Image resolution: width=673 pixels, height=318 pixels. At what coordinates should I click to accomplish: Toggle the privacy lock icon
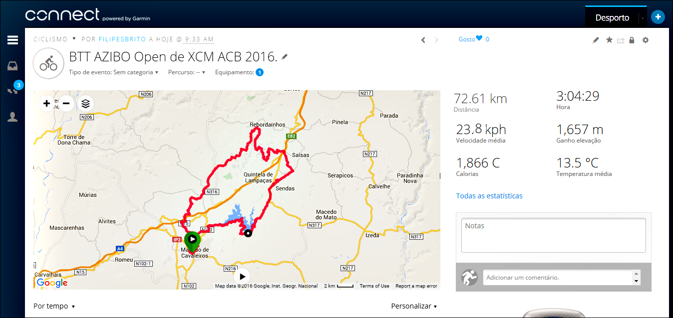632,40
